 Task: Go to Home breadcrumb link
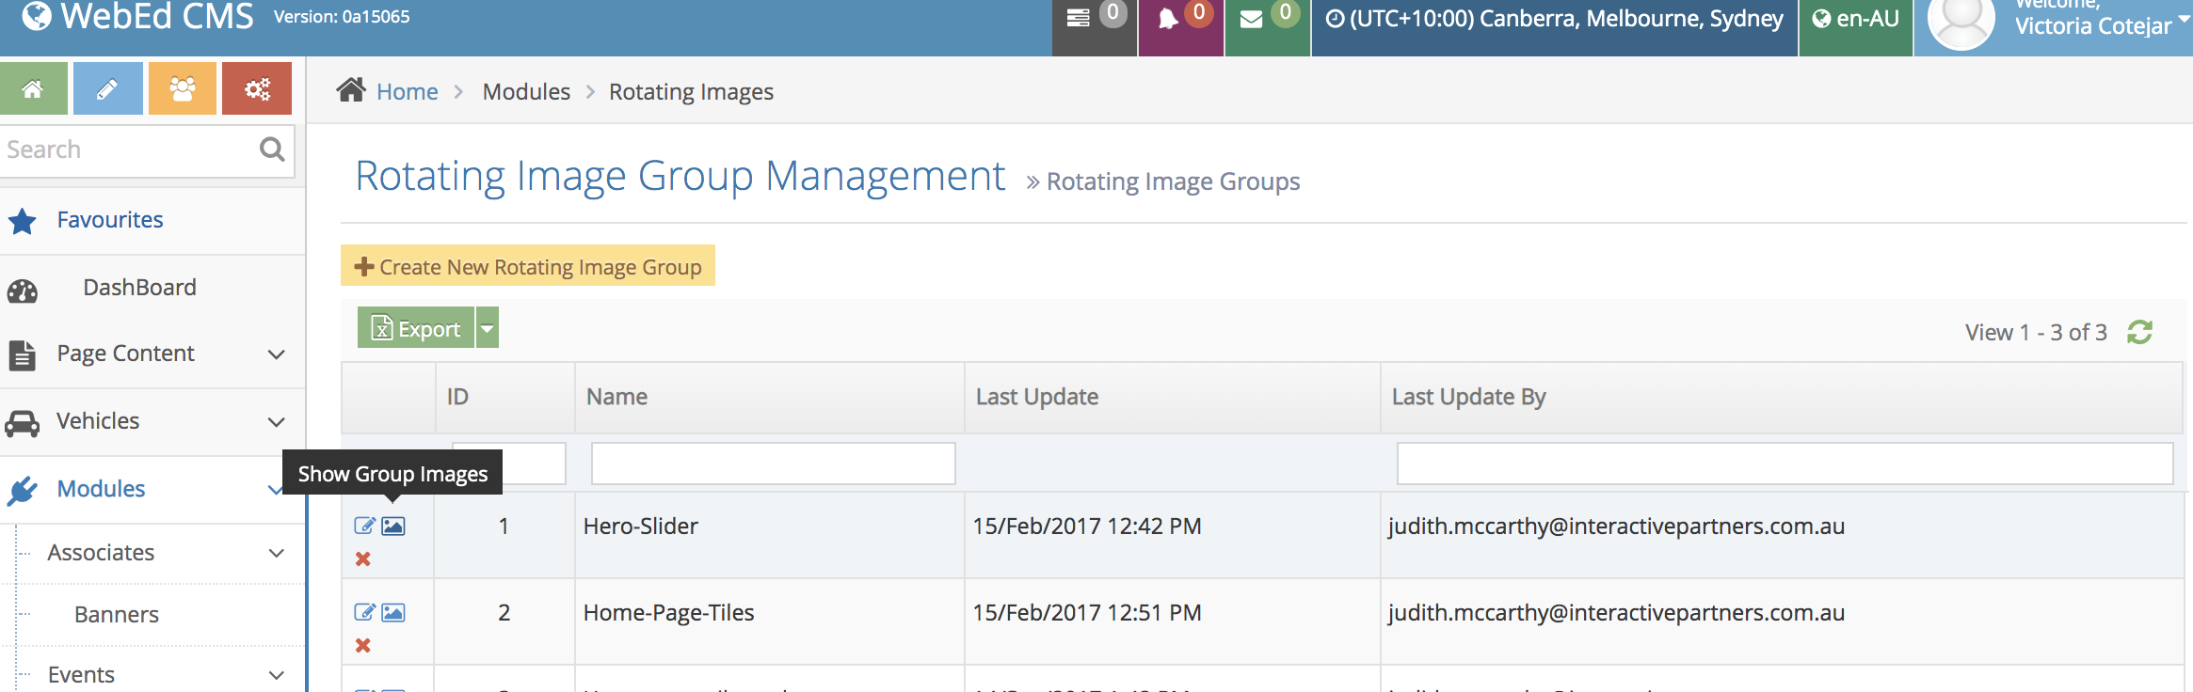408,91
